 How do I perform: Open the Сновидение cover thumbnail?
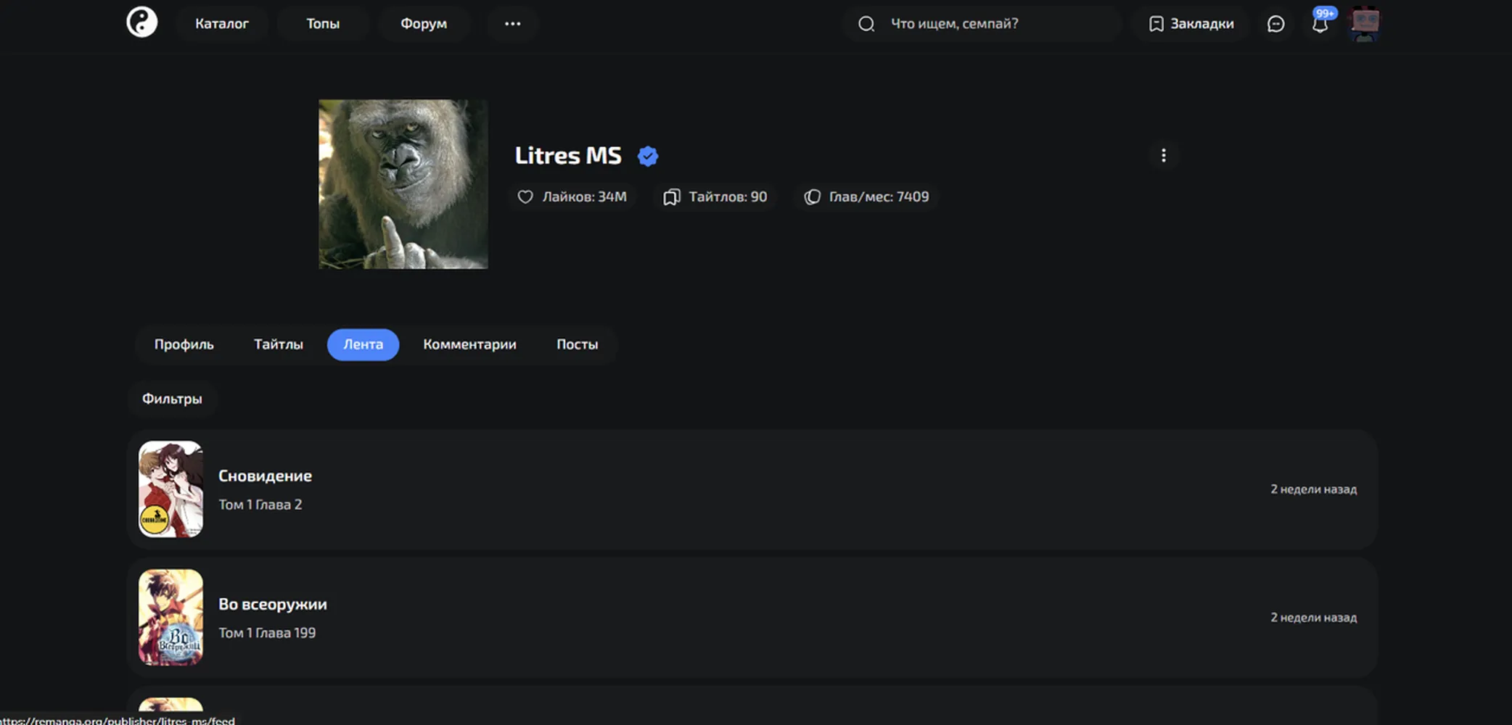pos(170,489)
